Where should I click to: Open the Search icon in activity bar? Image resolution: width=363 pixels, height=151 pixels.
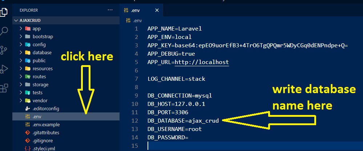click(x=4, y=31)
